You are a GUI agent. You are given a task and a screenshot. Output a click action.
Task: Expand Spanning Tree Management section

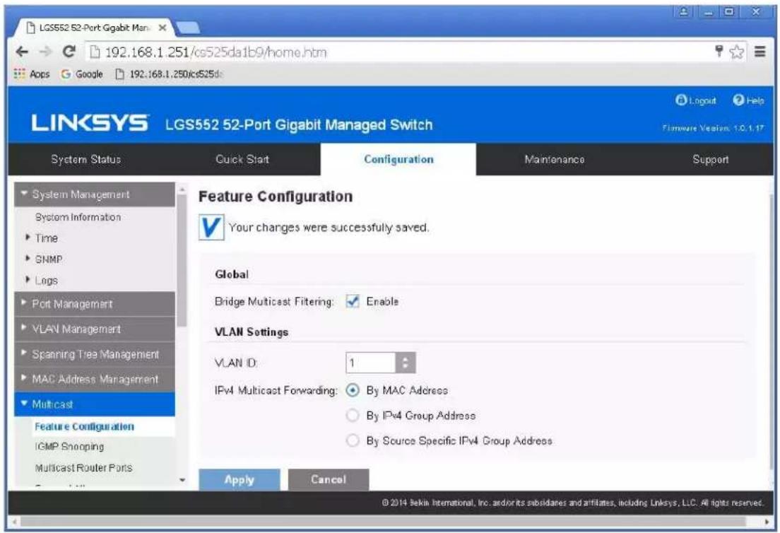pyautogui.click(x=95, y=354)
